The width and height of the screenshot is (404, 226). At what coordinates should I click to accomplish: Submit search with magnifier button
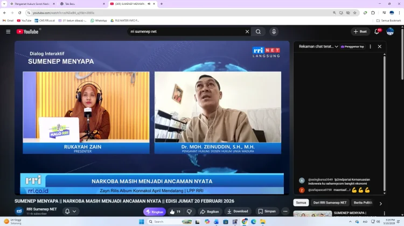tap(258, 32)
